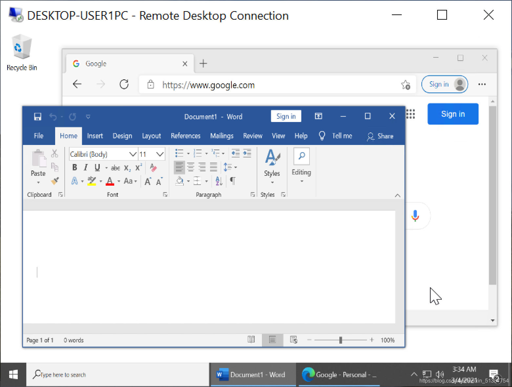The image size is (512, 387).
Task: Click Clear All Formatting icon
Action: 153,168
